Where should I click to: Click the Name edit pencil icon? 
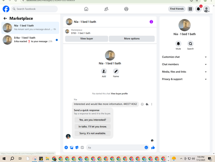click(x=116, y=72)
